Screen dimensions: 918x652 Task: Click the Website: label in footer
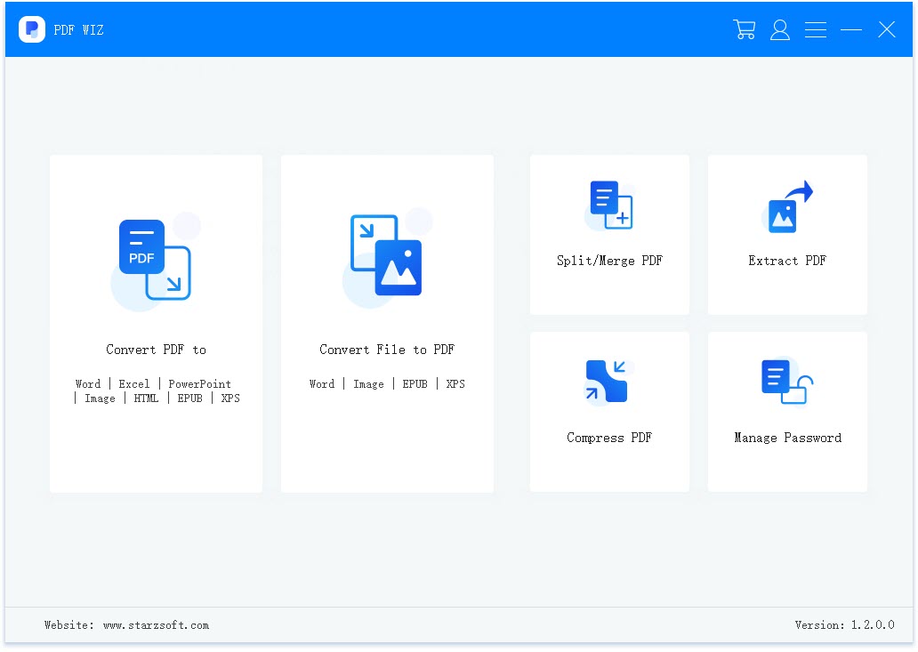69,625
